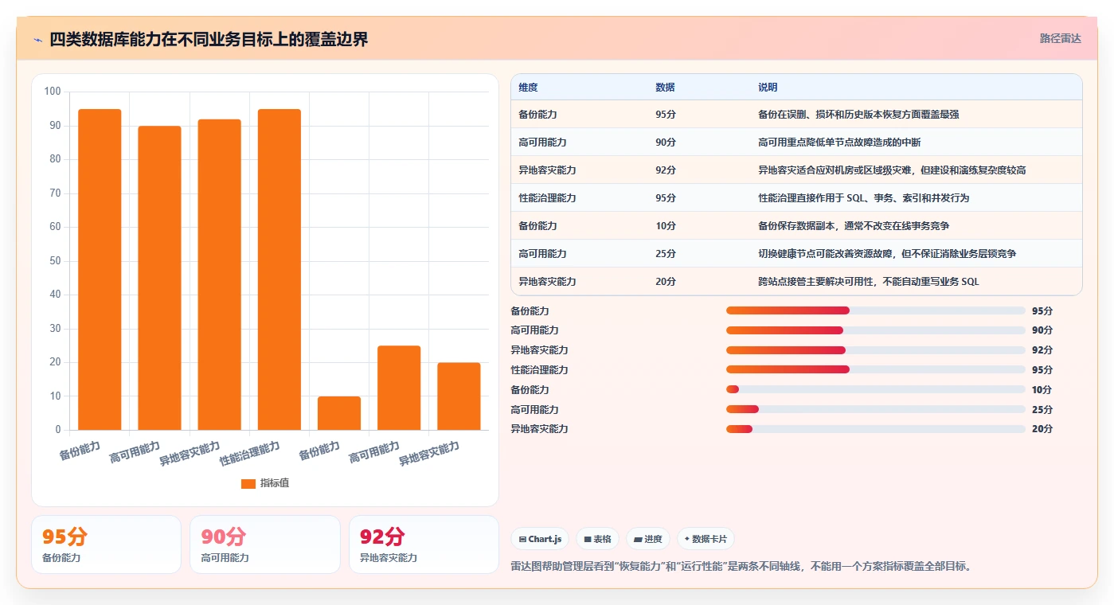The image size is (1114, 605).
Task: Click the 数据 table column header
Action: 665,88
